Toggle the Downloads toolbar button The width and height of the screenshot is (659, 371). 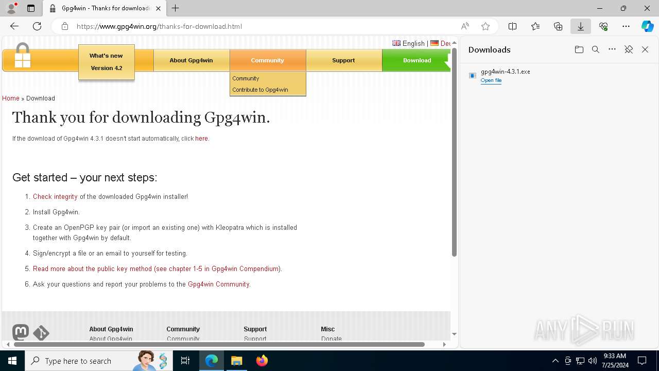click(x=581, y=26)
